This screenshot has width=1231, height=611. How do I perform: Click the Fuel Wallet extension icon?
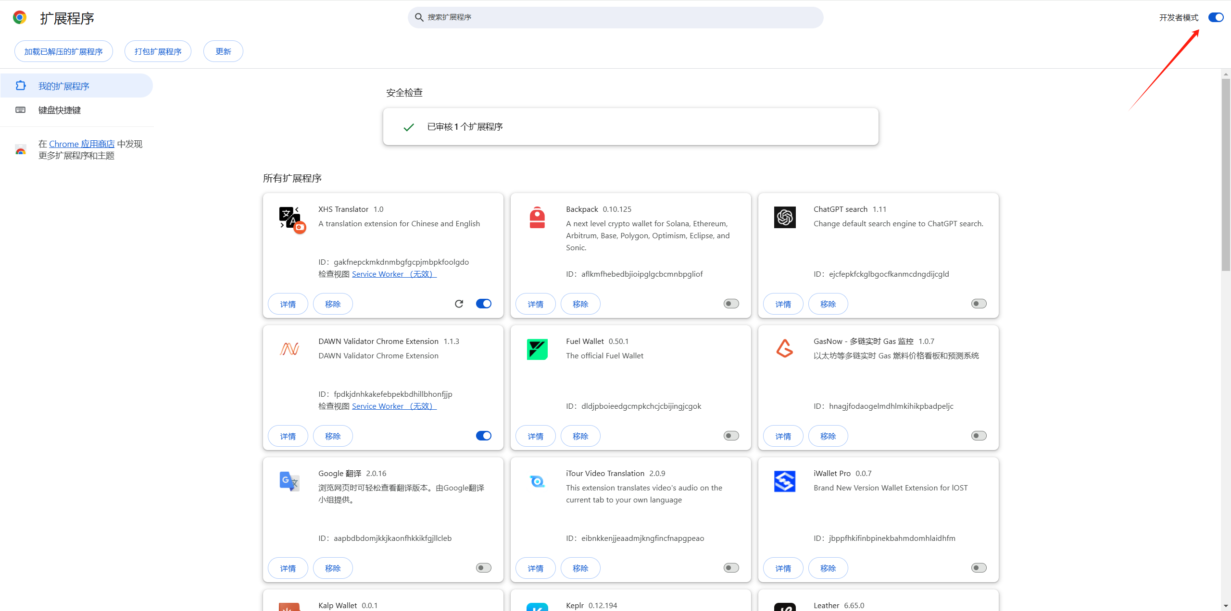click(537, 349)
